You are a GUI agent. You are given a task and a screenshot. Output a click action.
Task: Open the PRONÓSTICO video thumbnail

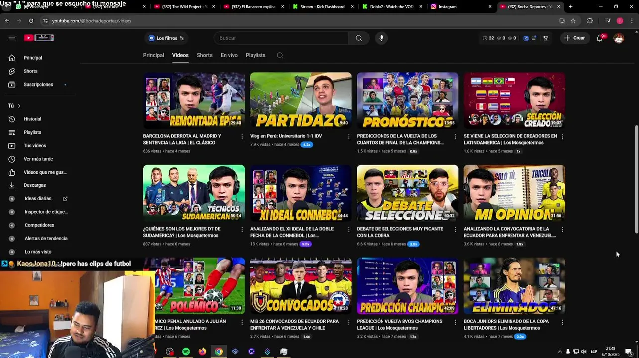407,100
